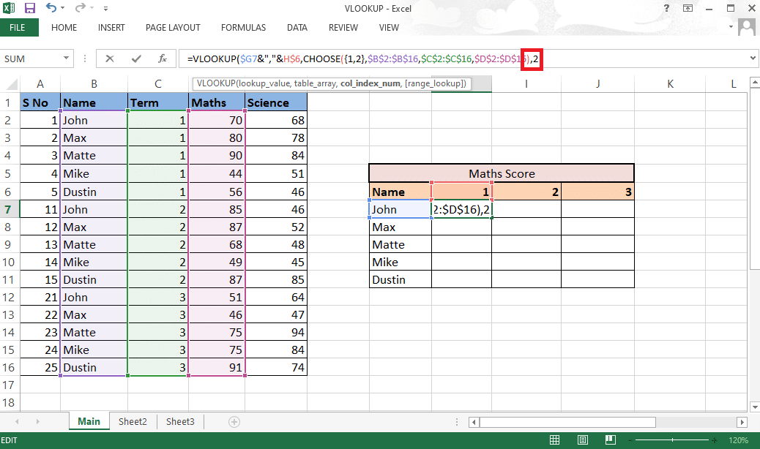Expand the formula bar with chevron
The image size is (760, 449).
click(x=753, y=59)
